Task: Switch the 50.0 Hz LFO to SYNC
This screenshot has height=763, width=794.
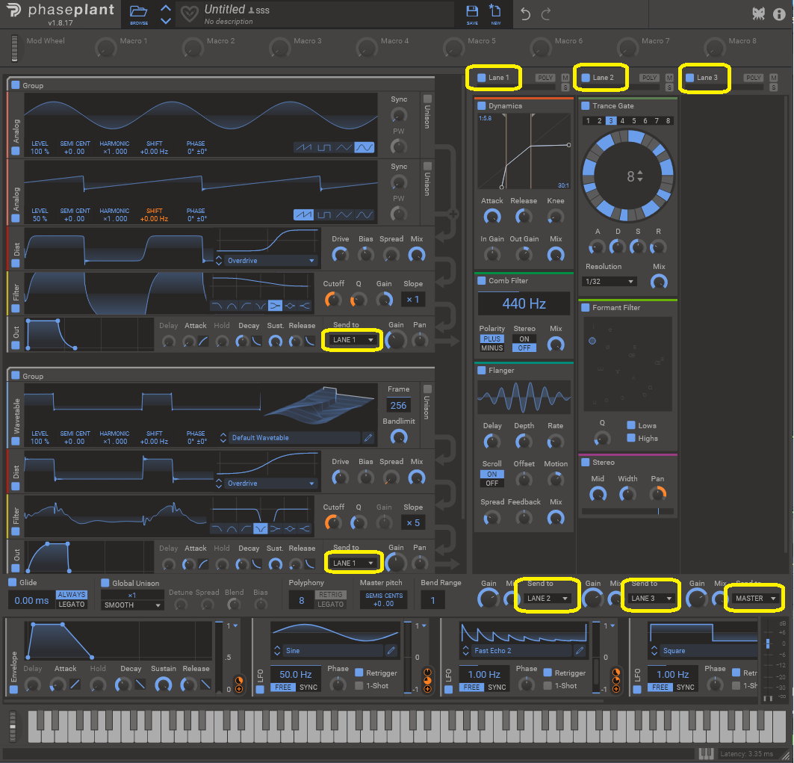Action: [x=308, y=687]
